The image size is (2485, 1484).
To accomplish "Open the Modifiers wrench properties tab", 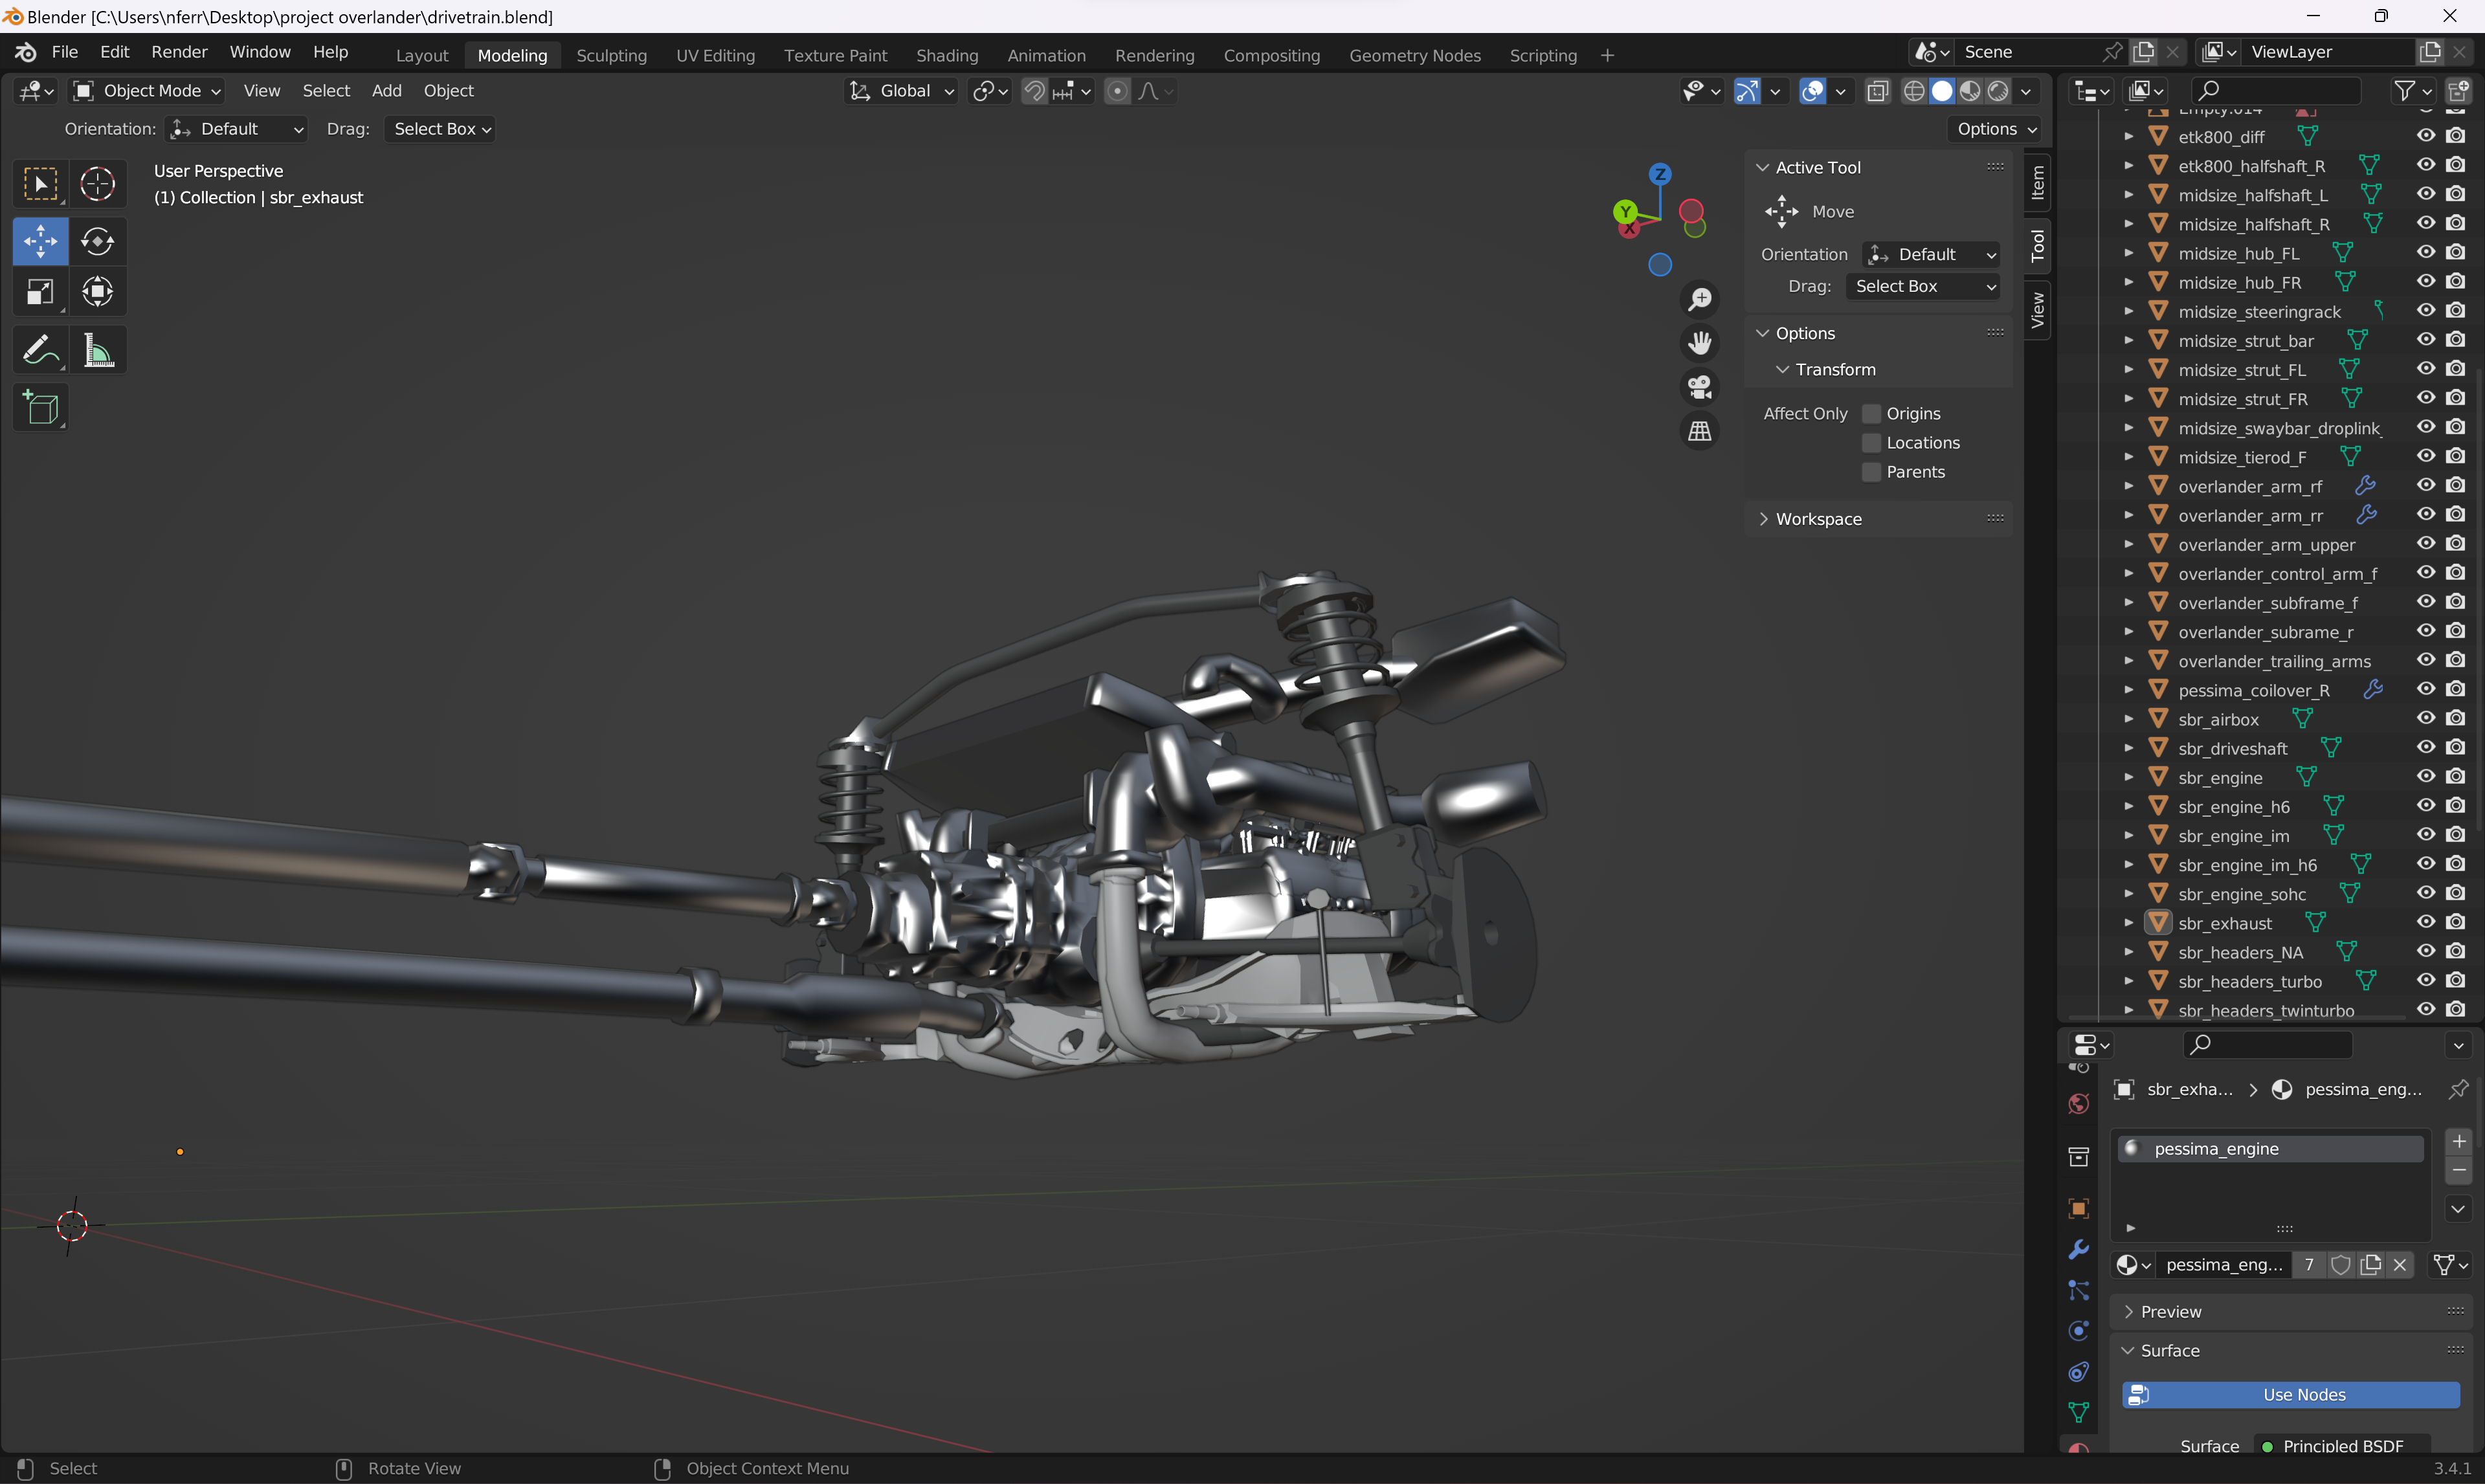I will (x=2078, y=1249).
